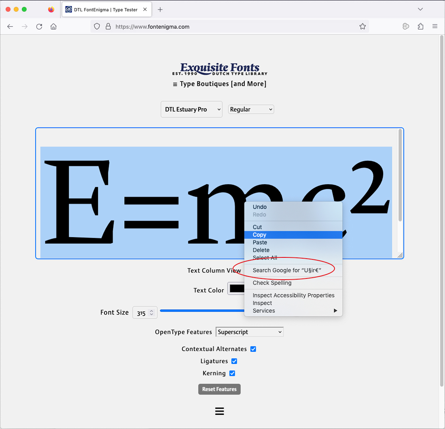The width and height of the screenshot is (445, 429).
Task: Choose Cut in the context menu
Action: 293,227
